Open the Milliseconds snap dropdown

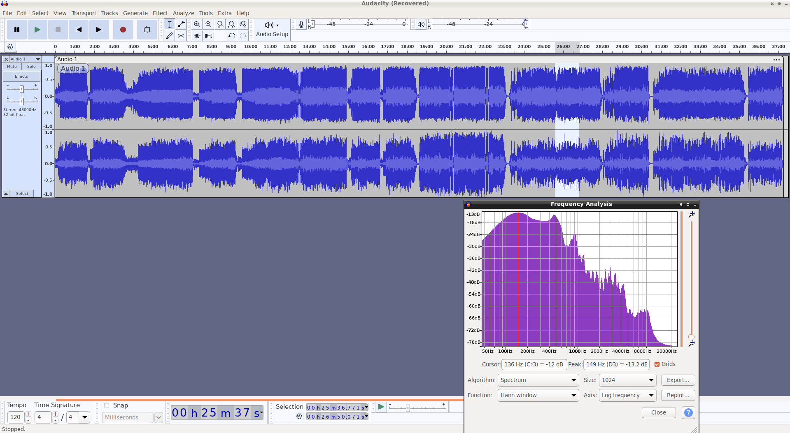[133, 417]
